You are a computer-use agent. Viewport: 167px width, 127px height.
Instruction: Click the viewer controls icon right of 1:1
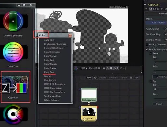pyautogui.click(x=125, y=68)
